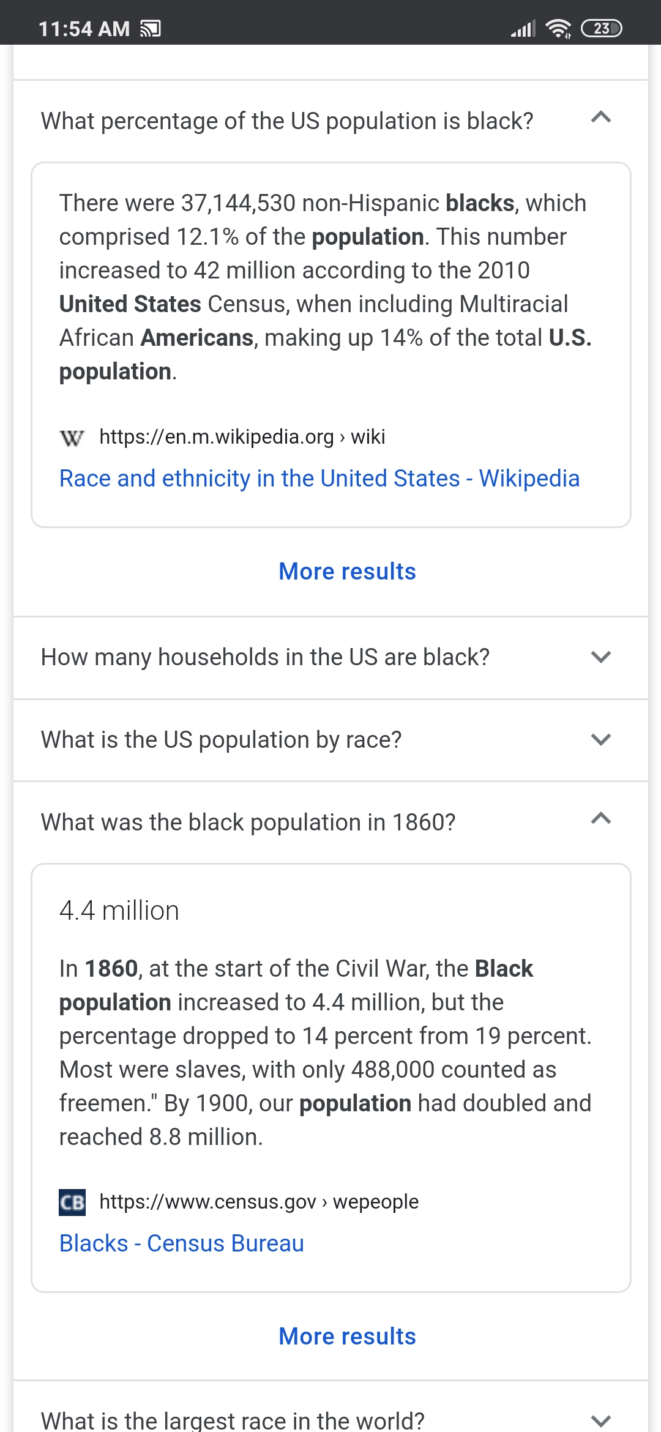Expand 'What is the largest race in the world?'
Viewport: 661px width, 1432px height.
click(601, 1420)
